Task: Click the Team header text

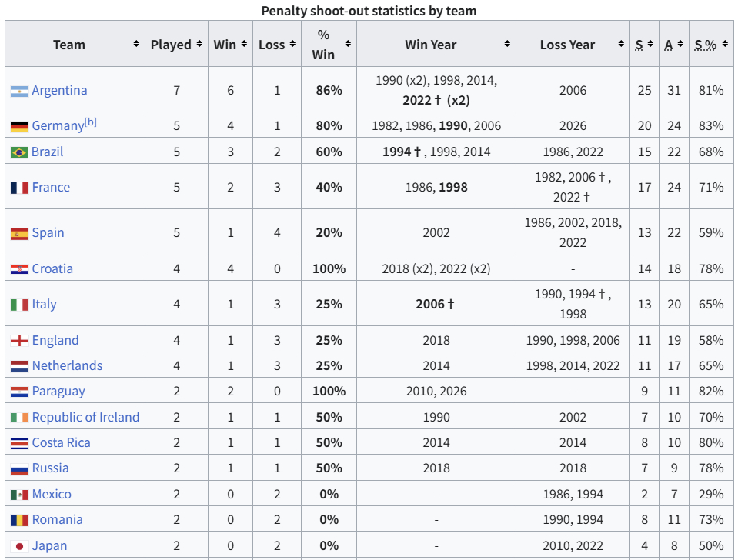Action: click(x=69, y=45)
